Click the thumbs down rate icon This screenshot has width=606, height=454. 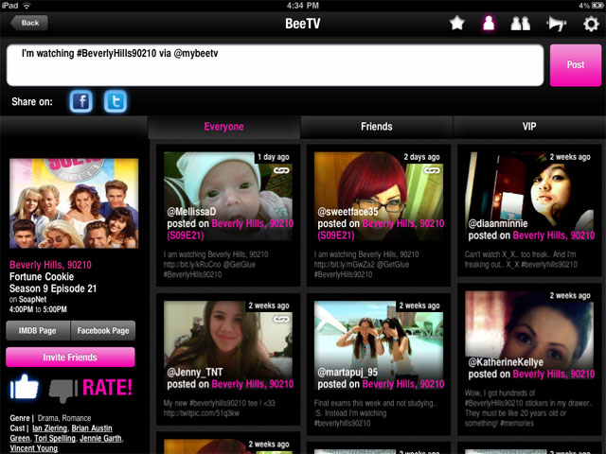tap(63, 391)
